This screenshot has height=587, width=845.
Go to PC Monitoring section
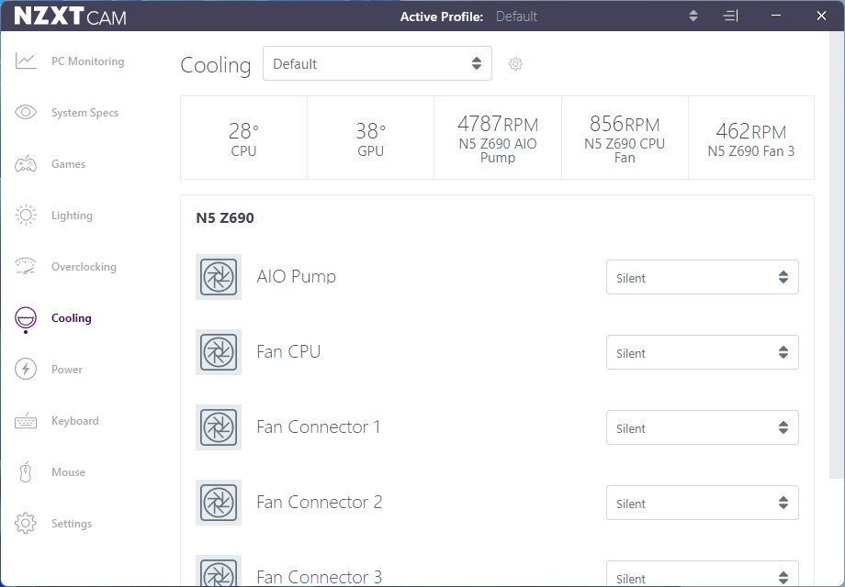88,61
